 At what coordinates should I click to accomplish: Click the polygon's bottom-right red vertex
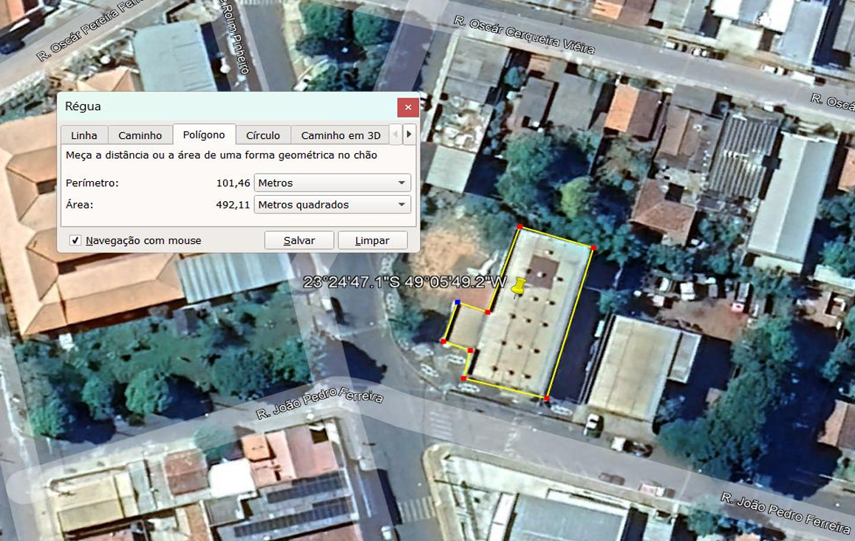(546, 398)
